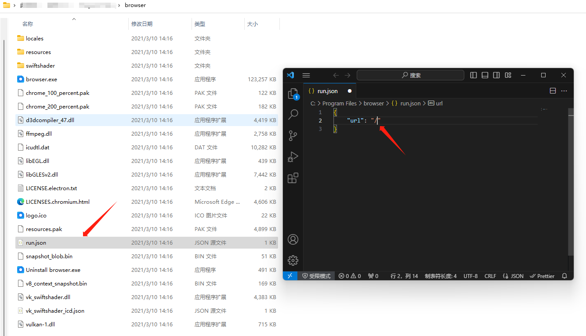Expand the browser breadcrumb segment
586x336 pixels.
tap(373, 103)
